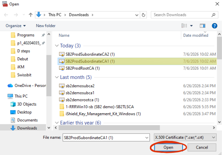
Task: Open more view options dropdown
Action: 191,26
